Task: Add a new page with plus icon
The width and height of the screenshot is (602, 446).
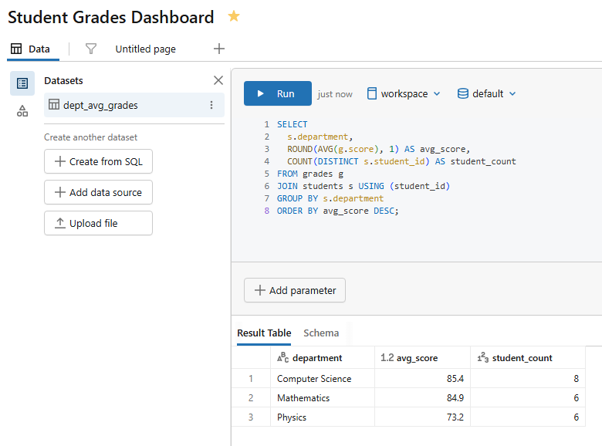Action: click(219, 49)
